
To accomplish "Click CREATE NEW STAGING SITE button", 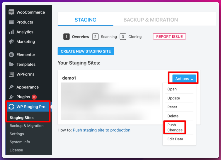I will tap(86, 51).
